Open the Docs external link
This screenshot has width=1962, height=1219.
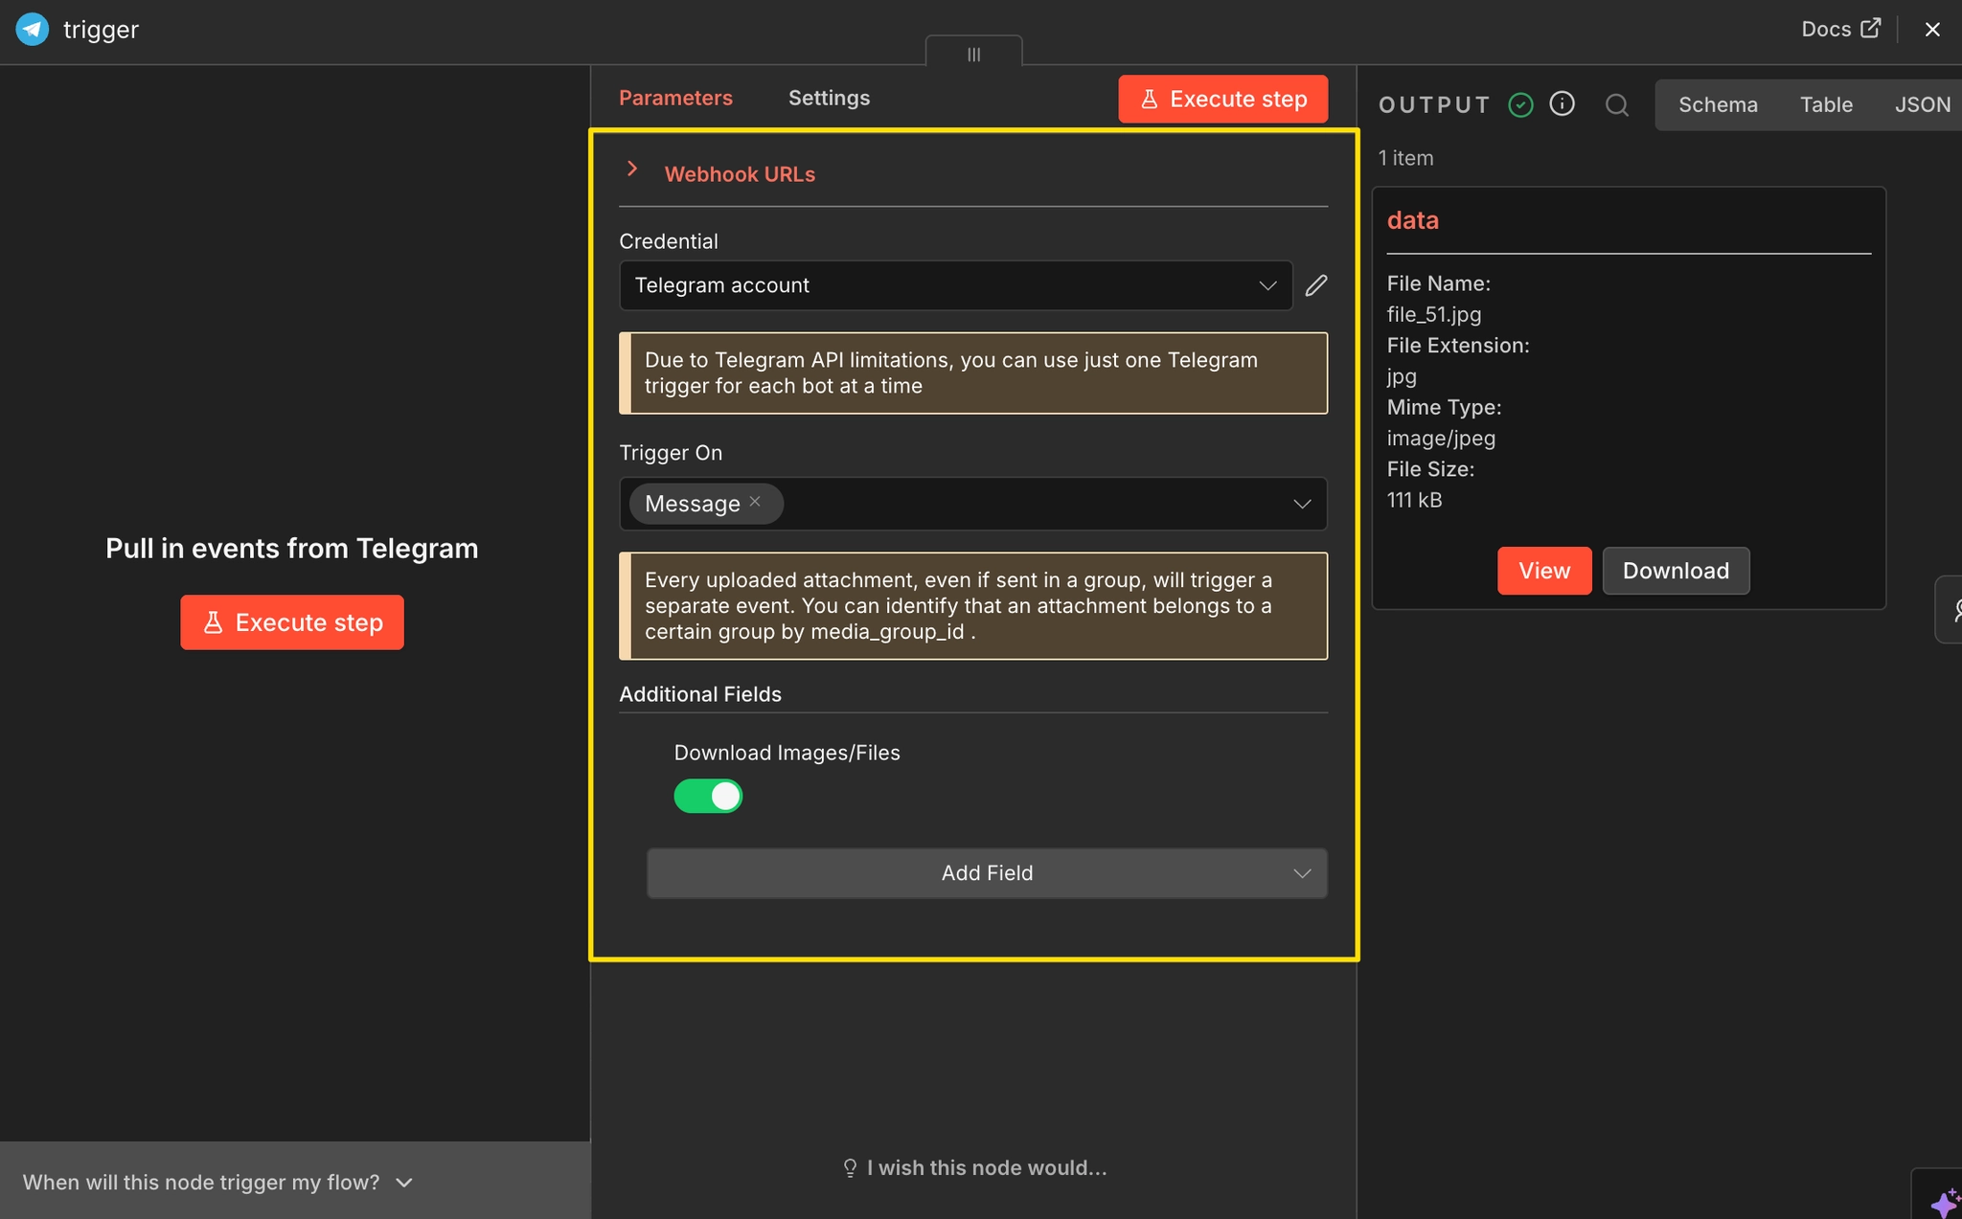coord(1840,29)
